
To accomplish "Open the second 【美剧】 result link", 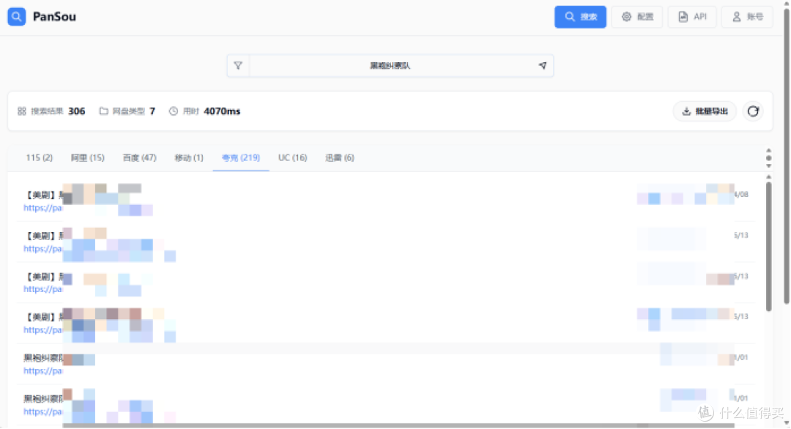I will 42,248.
